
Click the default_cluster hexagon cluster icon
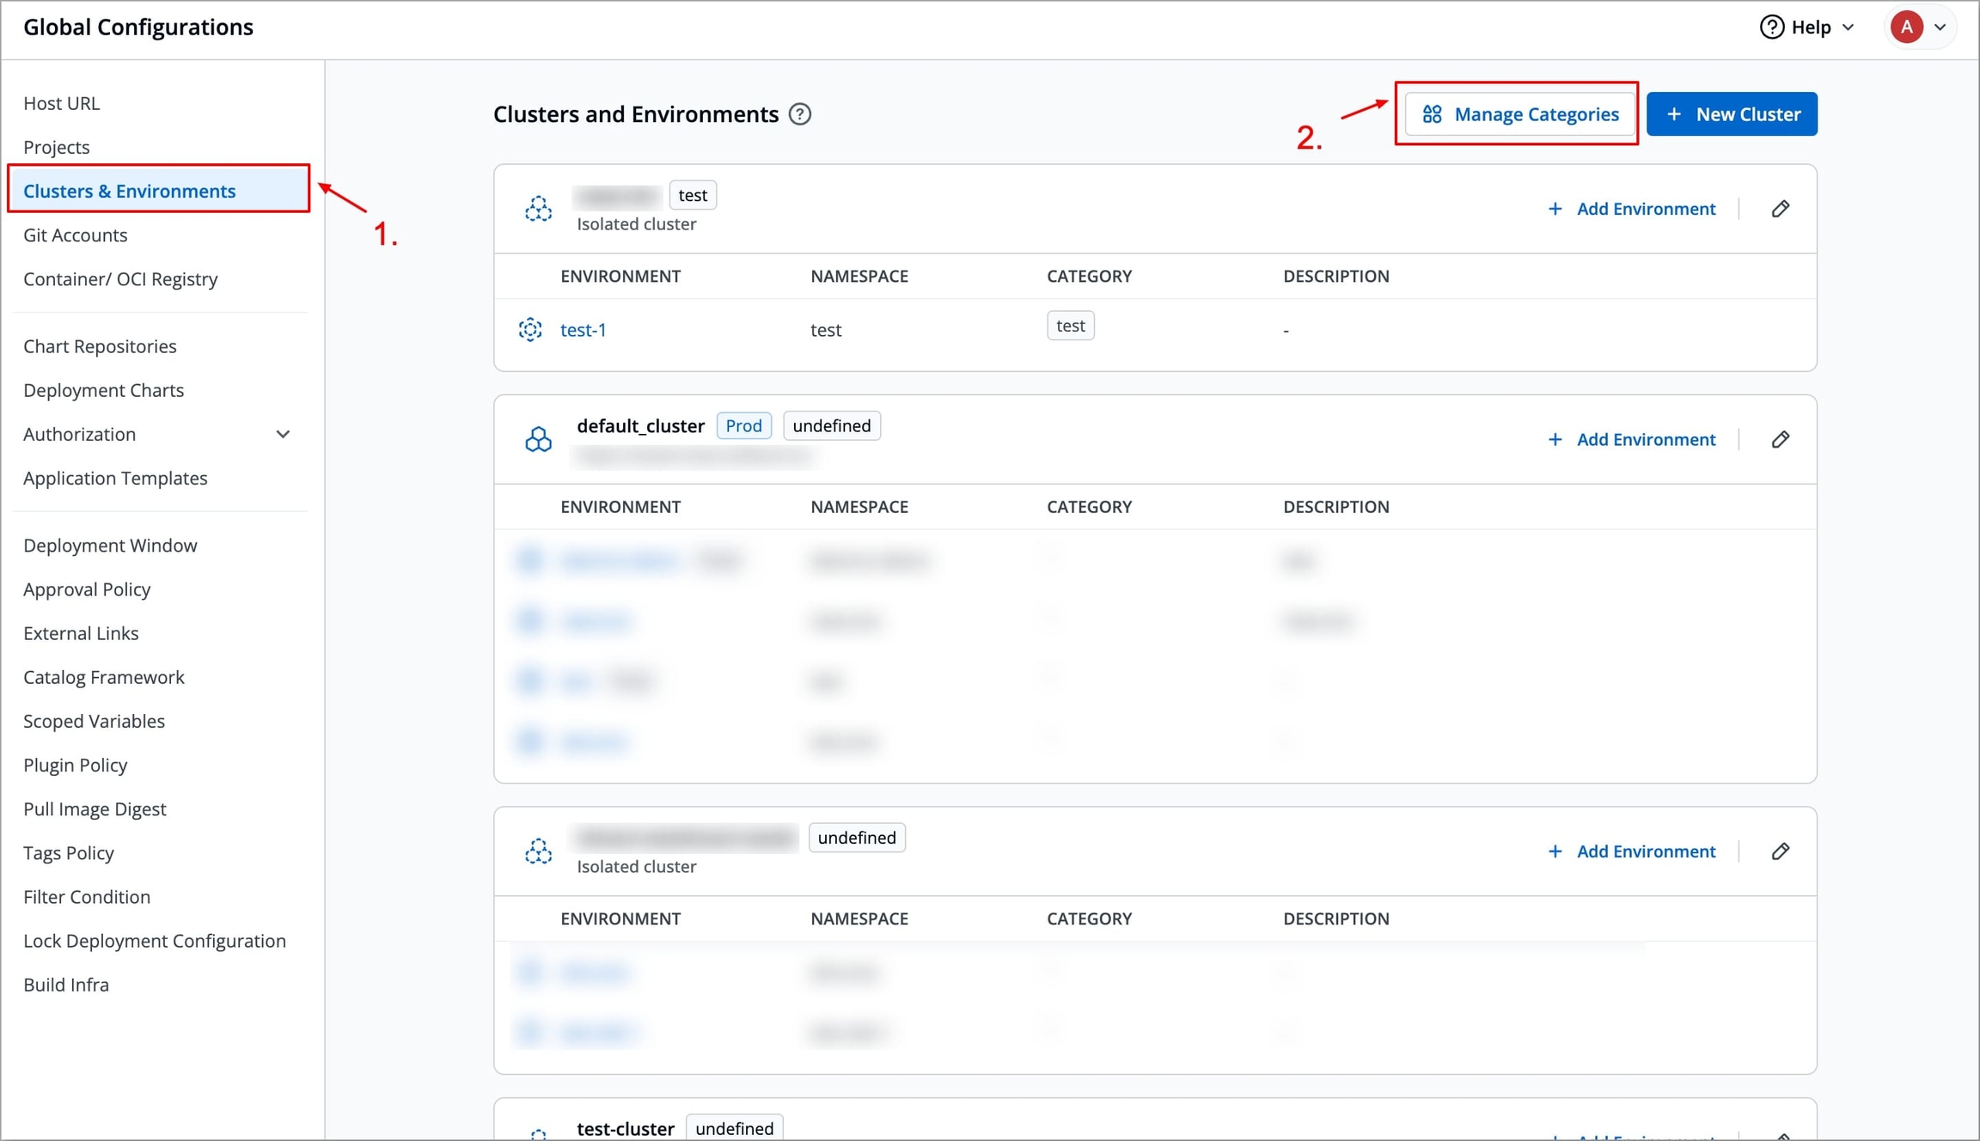tap(539, 440)
